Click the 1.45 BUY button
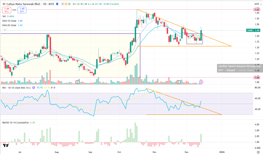Image resolution: width=263 pixels, height=154 pixels. [22, 10]
